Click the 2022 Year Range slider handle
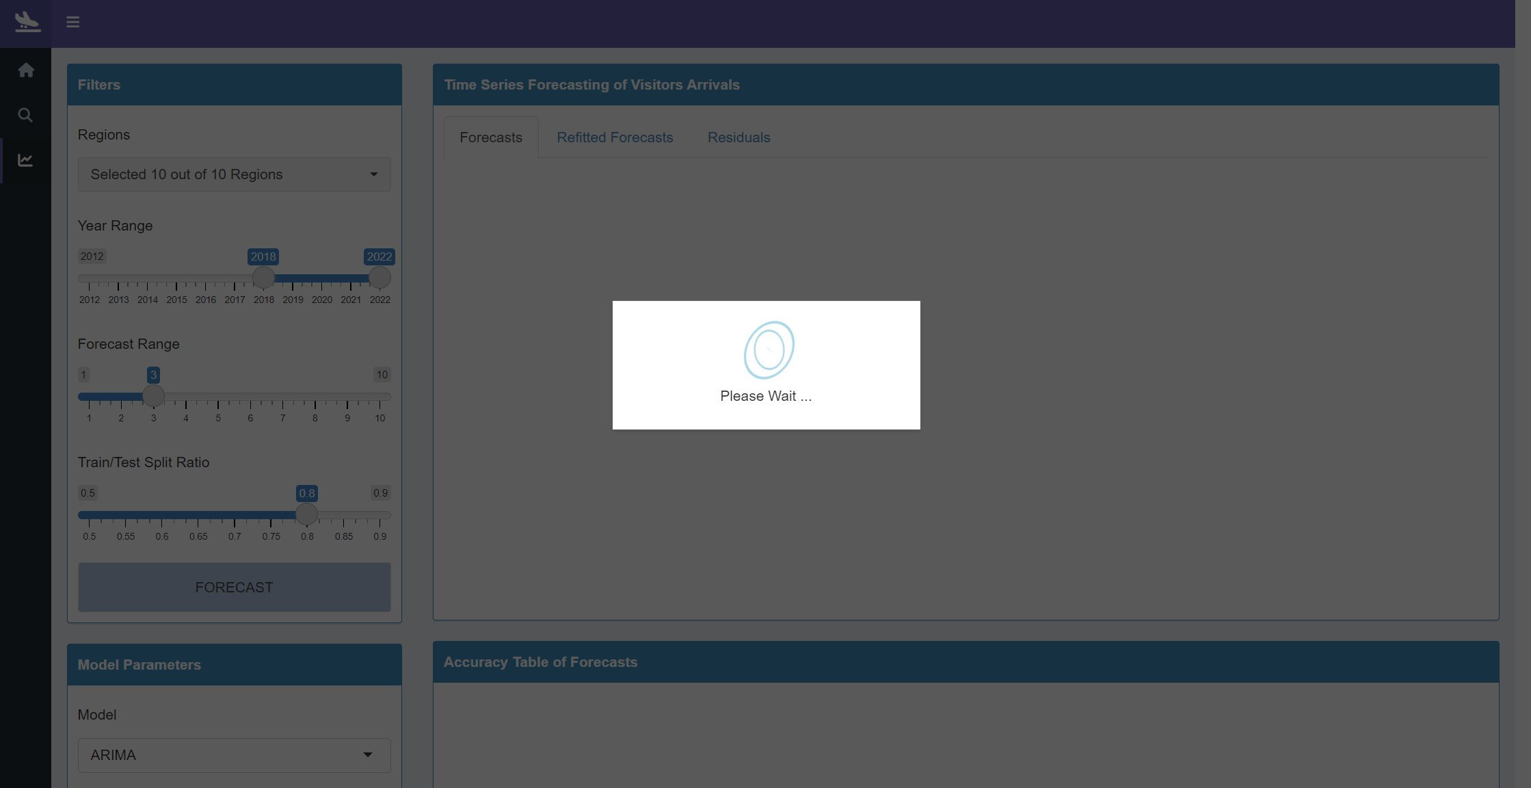The image size is (1531, 788). click(x=380, y=278)
